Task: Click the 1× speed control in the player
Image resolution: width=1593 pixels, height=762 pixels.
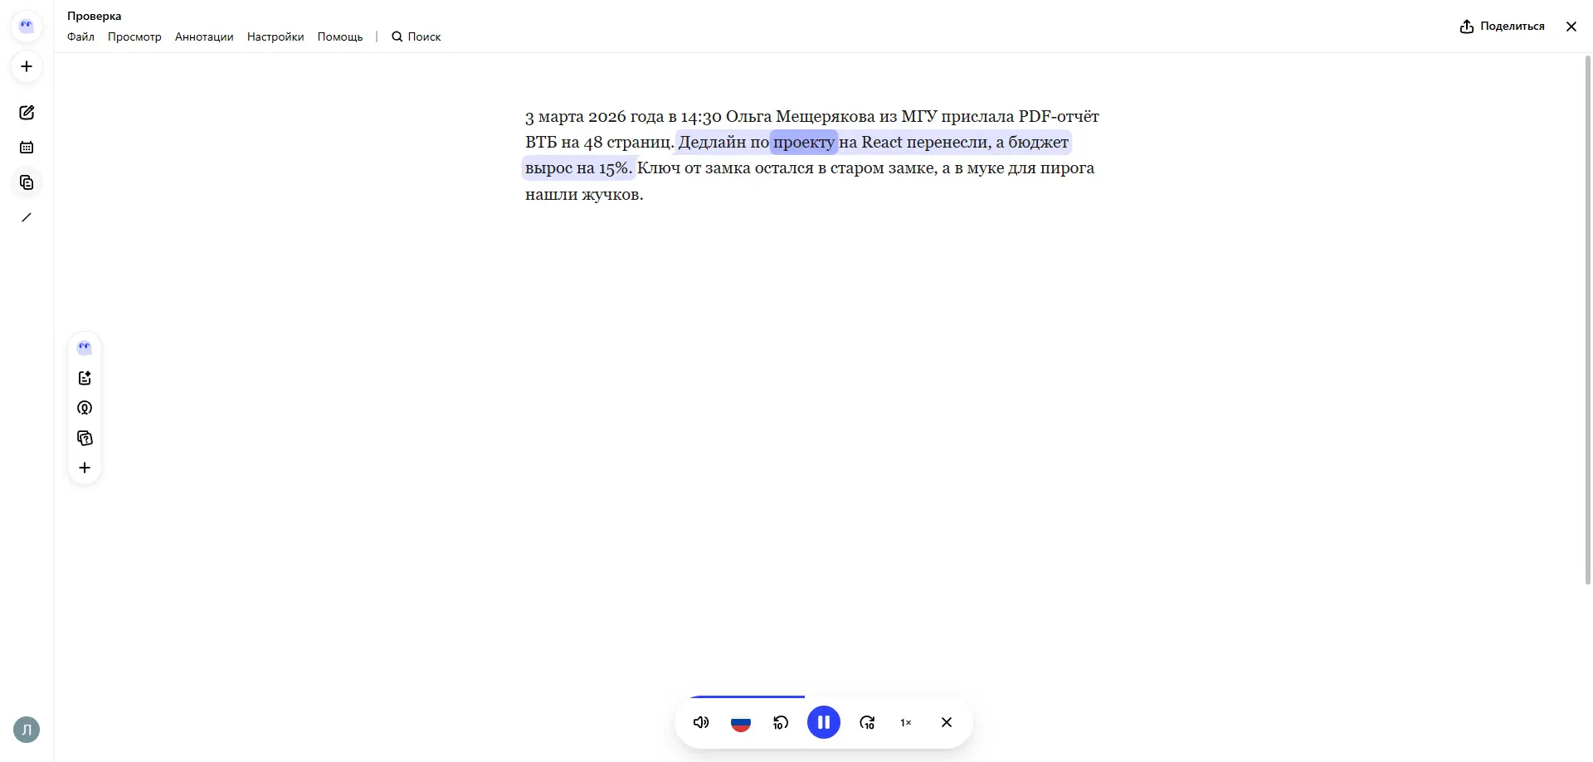Action: click(906, 722)
